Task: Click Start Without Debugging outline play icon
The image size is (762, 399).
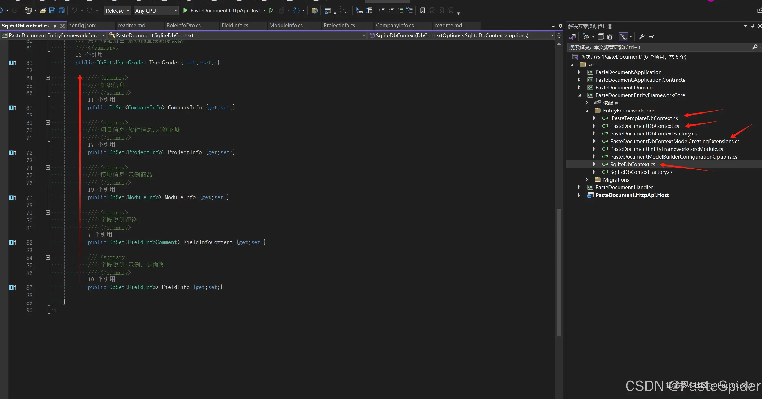Action: pyautogui.click(x=271, y=11)
